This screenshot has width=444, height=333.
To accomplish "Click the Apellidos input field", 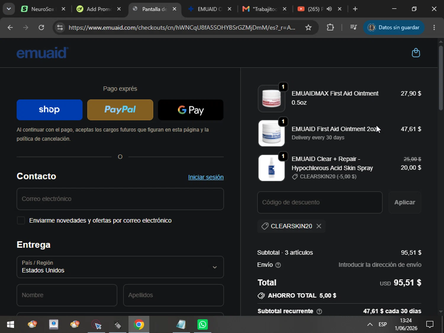I will (x=173, y=295).
